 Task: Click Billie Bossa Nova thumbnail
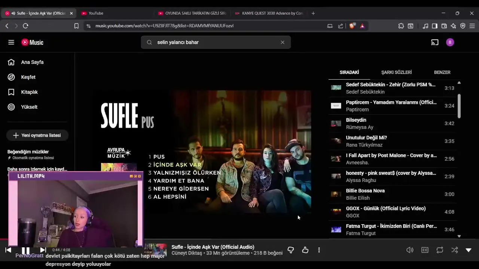336,194
